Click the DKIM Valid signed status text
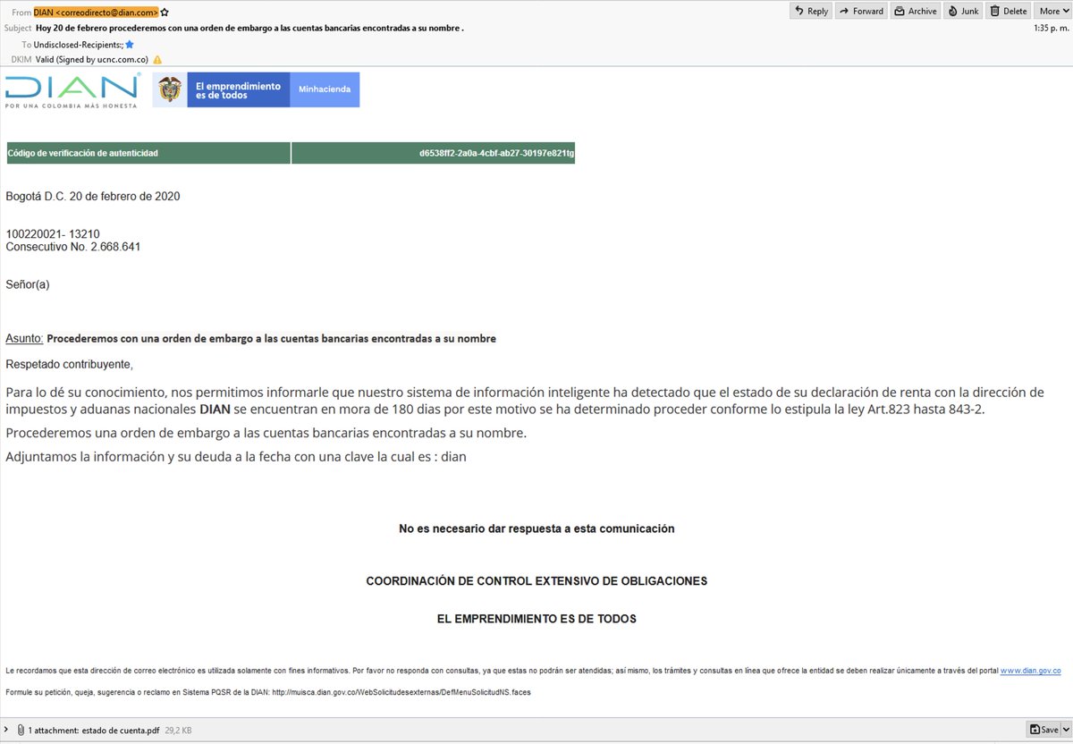The width and height of the screenshot is (1073, 744). click(x=92, y=60)
